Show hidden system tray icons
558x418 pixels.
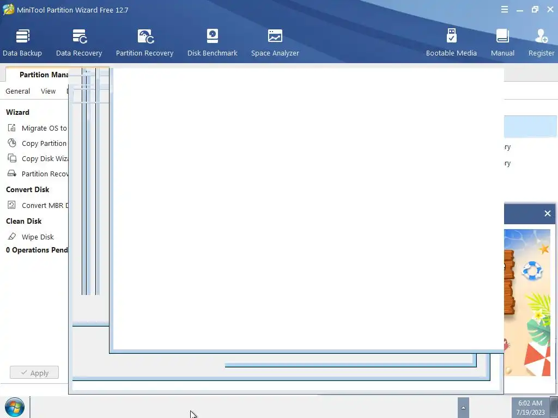pyautogui.click(x=463, y=408)
